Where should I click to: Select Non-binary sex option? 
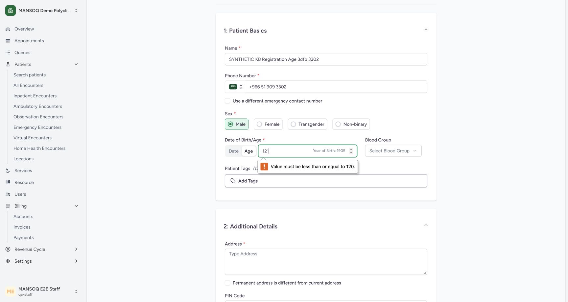pos(351,124)
